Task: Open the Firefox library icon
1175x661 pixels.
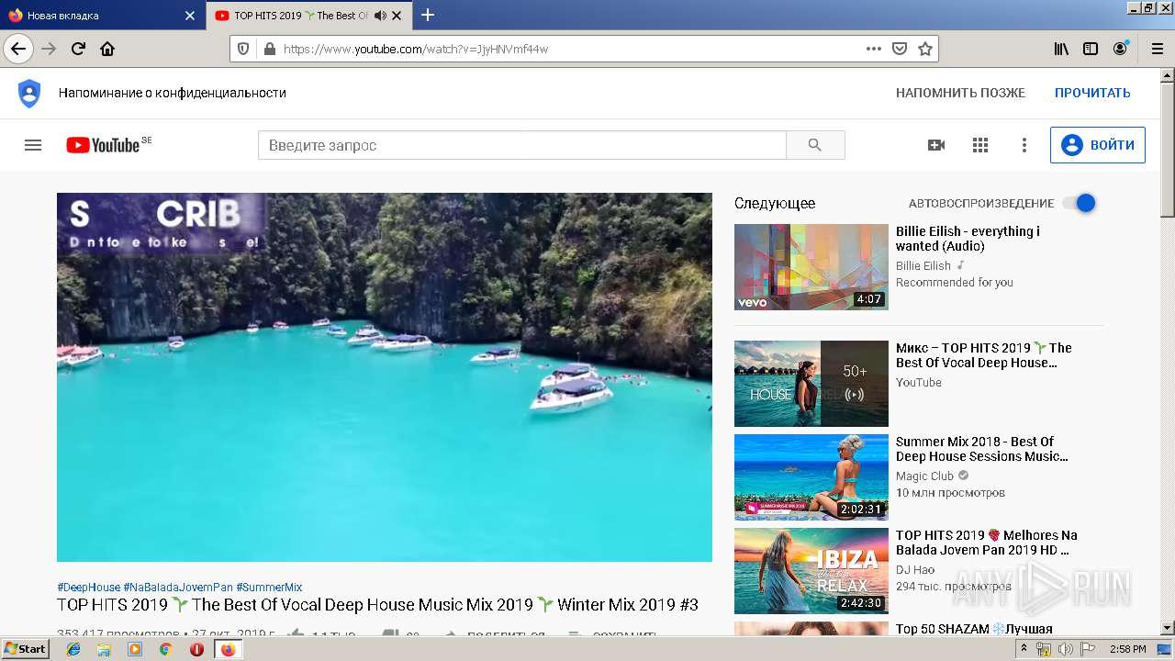Action: (1061, 49)
